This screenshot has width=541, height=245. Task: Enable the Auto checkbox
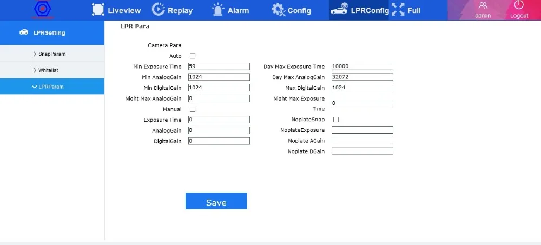point(193,56)
